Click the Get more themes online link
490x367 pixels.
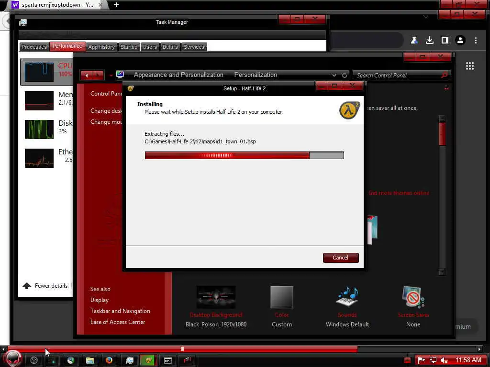[x=399, y=193]
